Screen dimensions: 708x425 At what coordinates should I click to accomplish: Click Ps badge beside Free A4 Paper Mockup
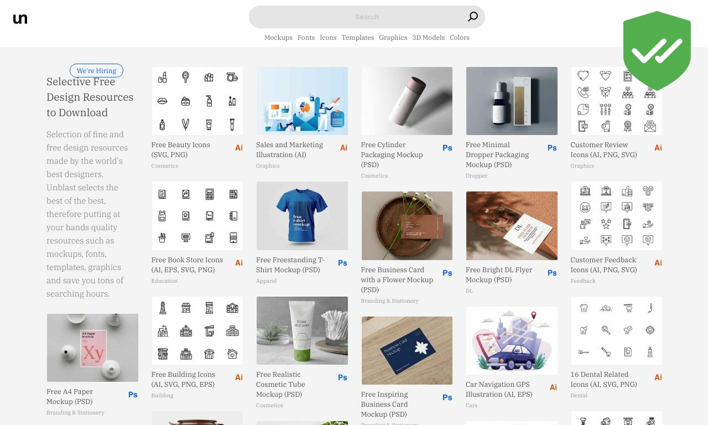click(133, 395)
